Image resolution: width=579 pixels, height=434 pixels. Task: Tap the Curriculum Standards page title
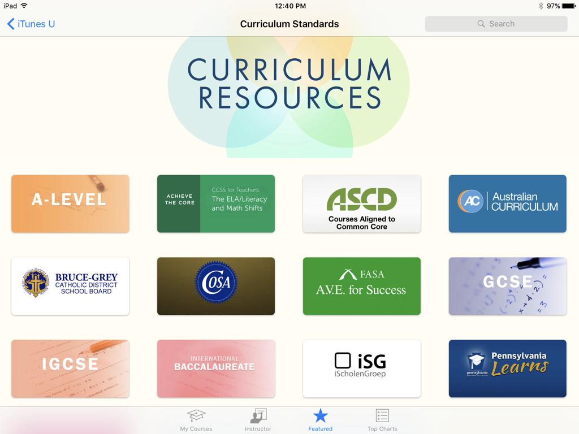coord(289,24)
